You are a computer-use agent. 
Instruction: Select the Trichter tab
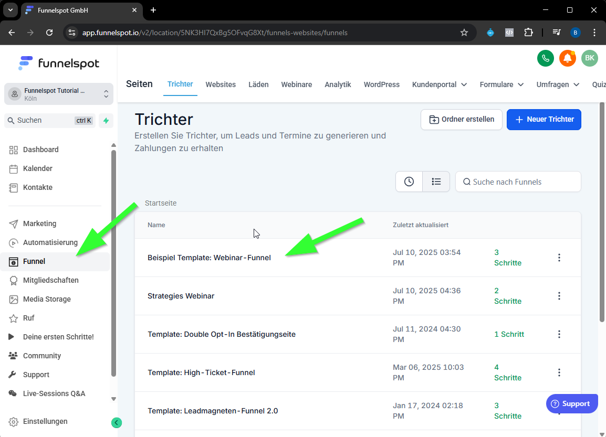click(180, 84)
